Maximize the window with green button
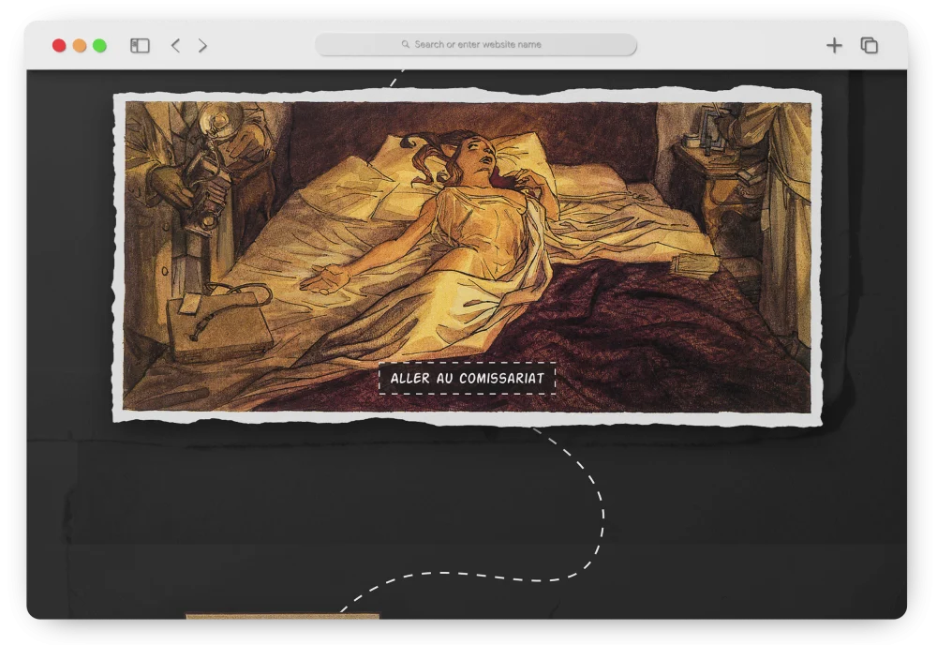937x645 pixels. (100, 45)
